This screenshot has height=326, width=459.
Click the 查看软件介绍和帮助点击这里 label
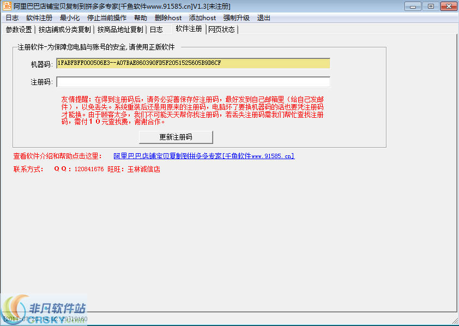(58, 156)
